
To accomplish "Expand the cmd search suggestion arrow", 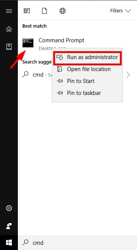I will pyautogui.click(x=128, y=75).
